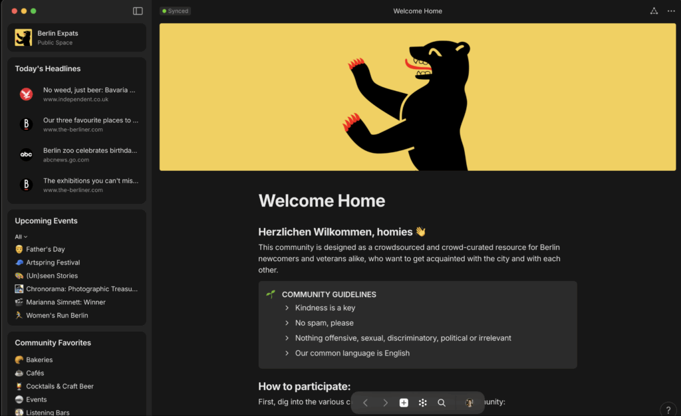
Task: Toggle the sidebar panel icon
Action: (138, 11)
